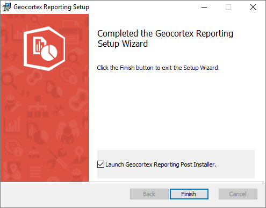Close the setup window with X
The height and width of the screenshot is (208, 266).
click(253, 7)
